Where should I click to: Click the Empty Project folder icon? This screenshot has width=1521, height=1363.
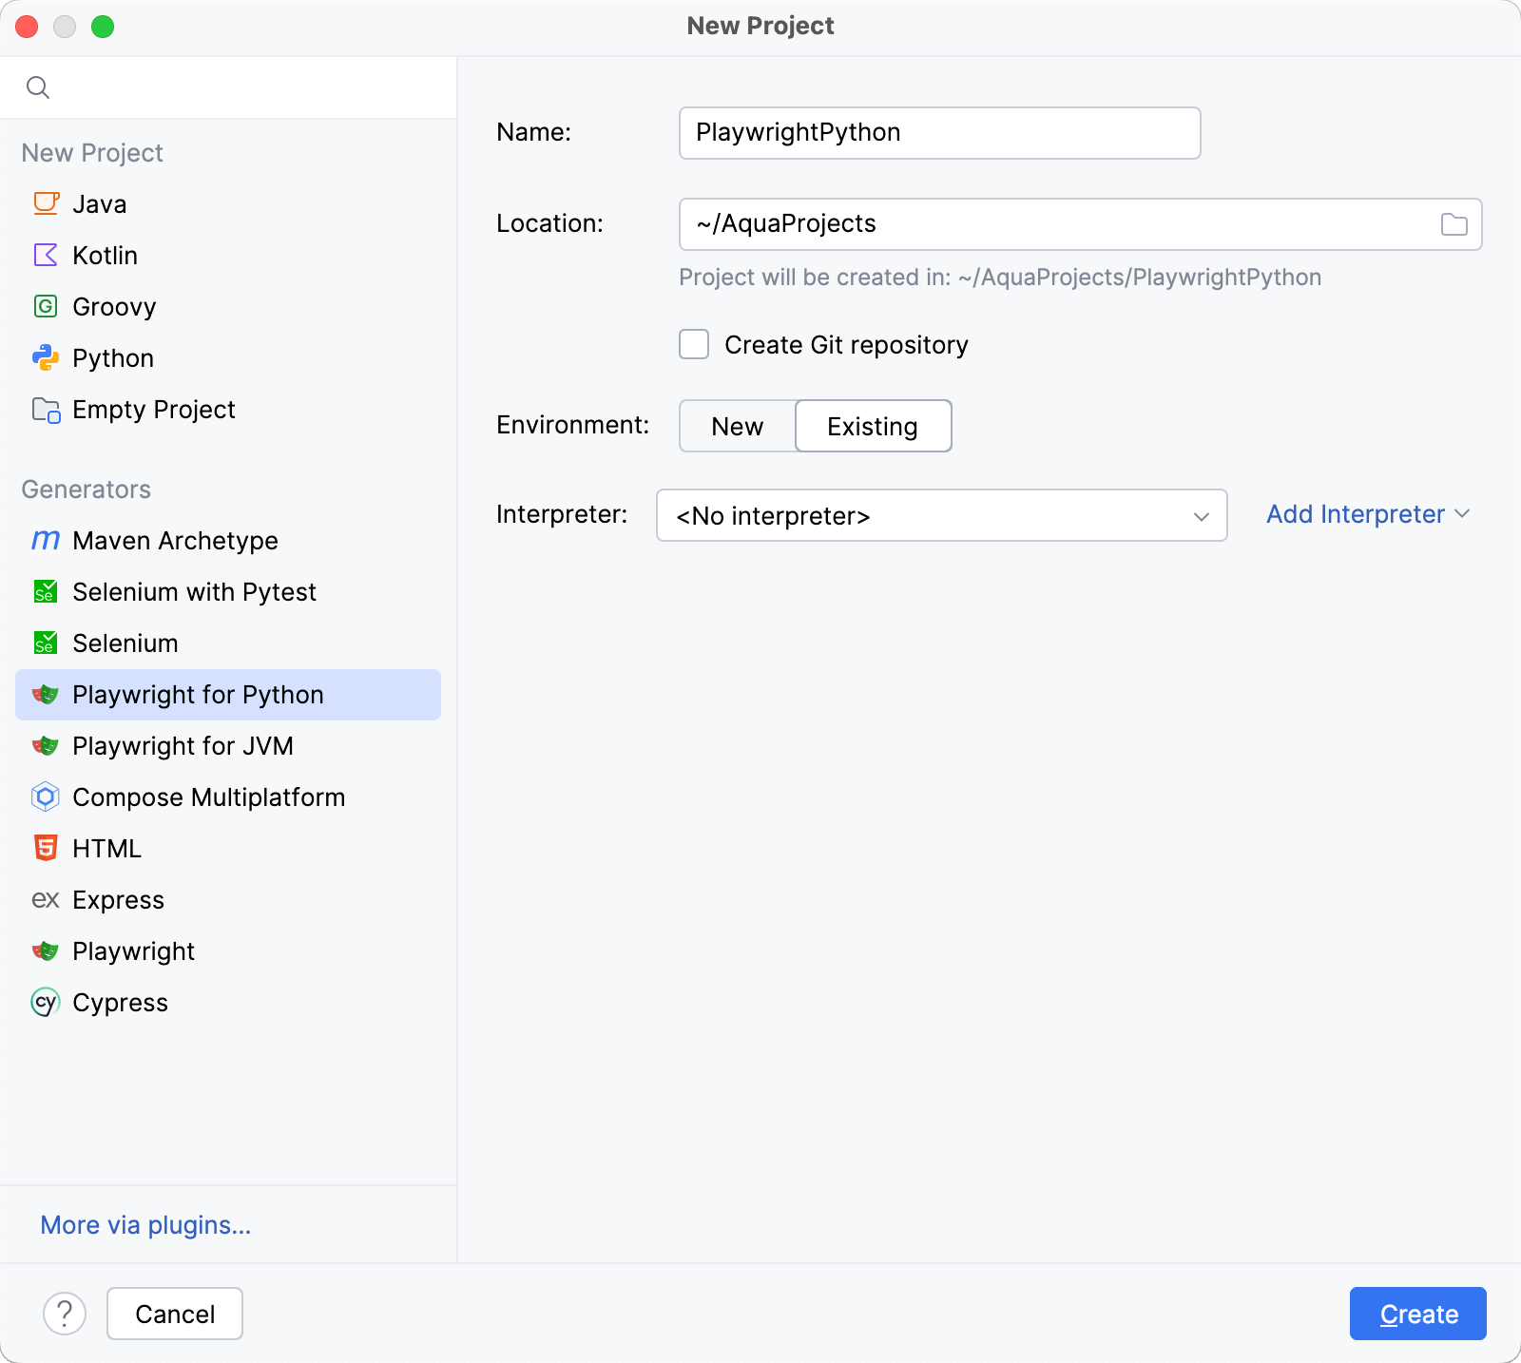coord(46,410)
